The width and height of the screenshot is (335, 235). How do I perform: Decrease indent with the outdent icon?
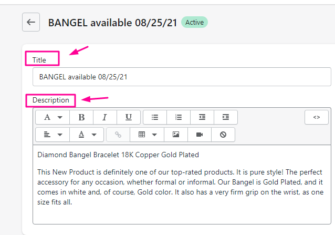(x=202, y=117)
